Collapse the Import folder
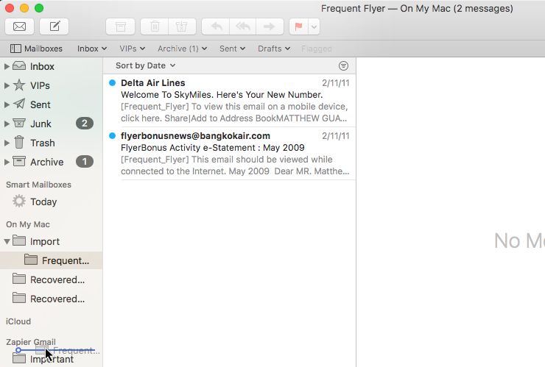This screenshot has height=367, width=545. (7, 241)
